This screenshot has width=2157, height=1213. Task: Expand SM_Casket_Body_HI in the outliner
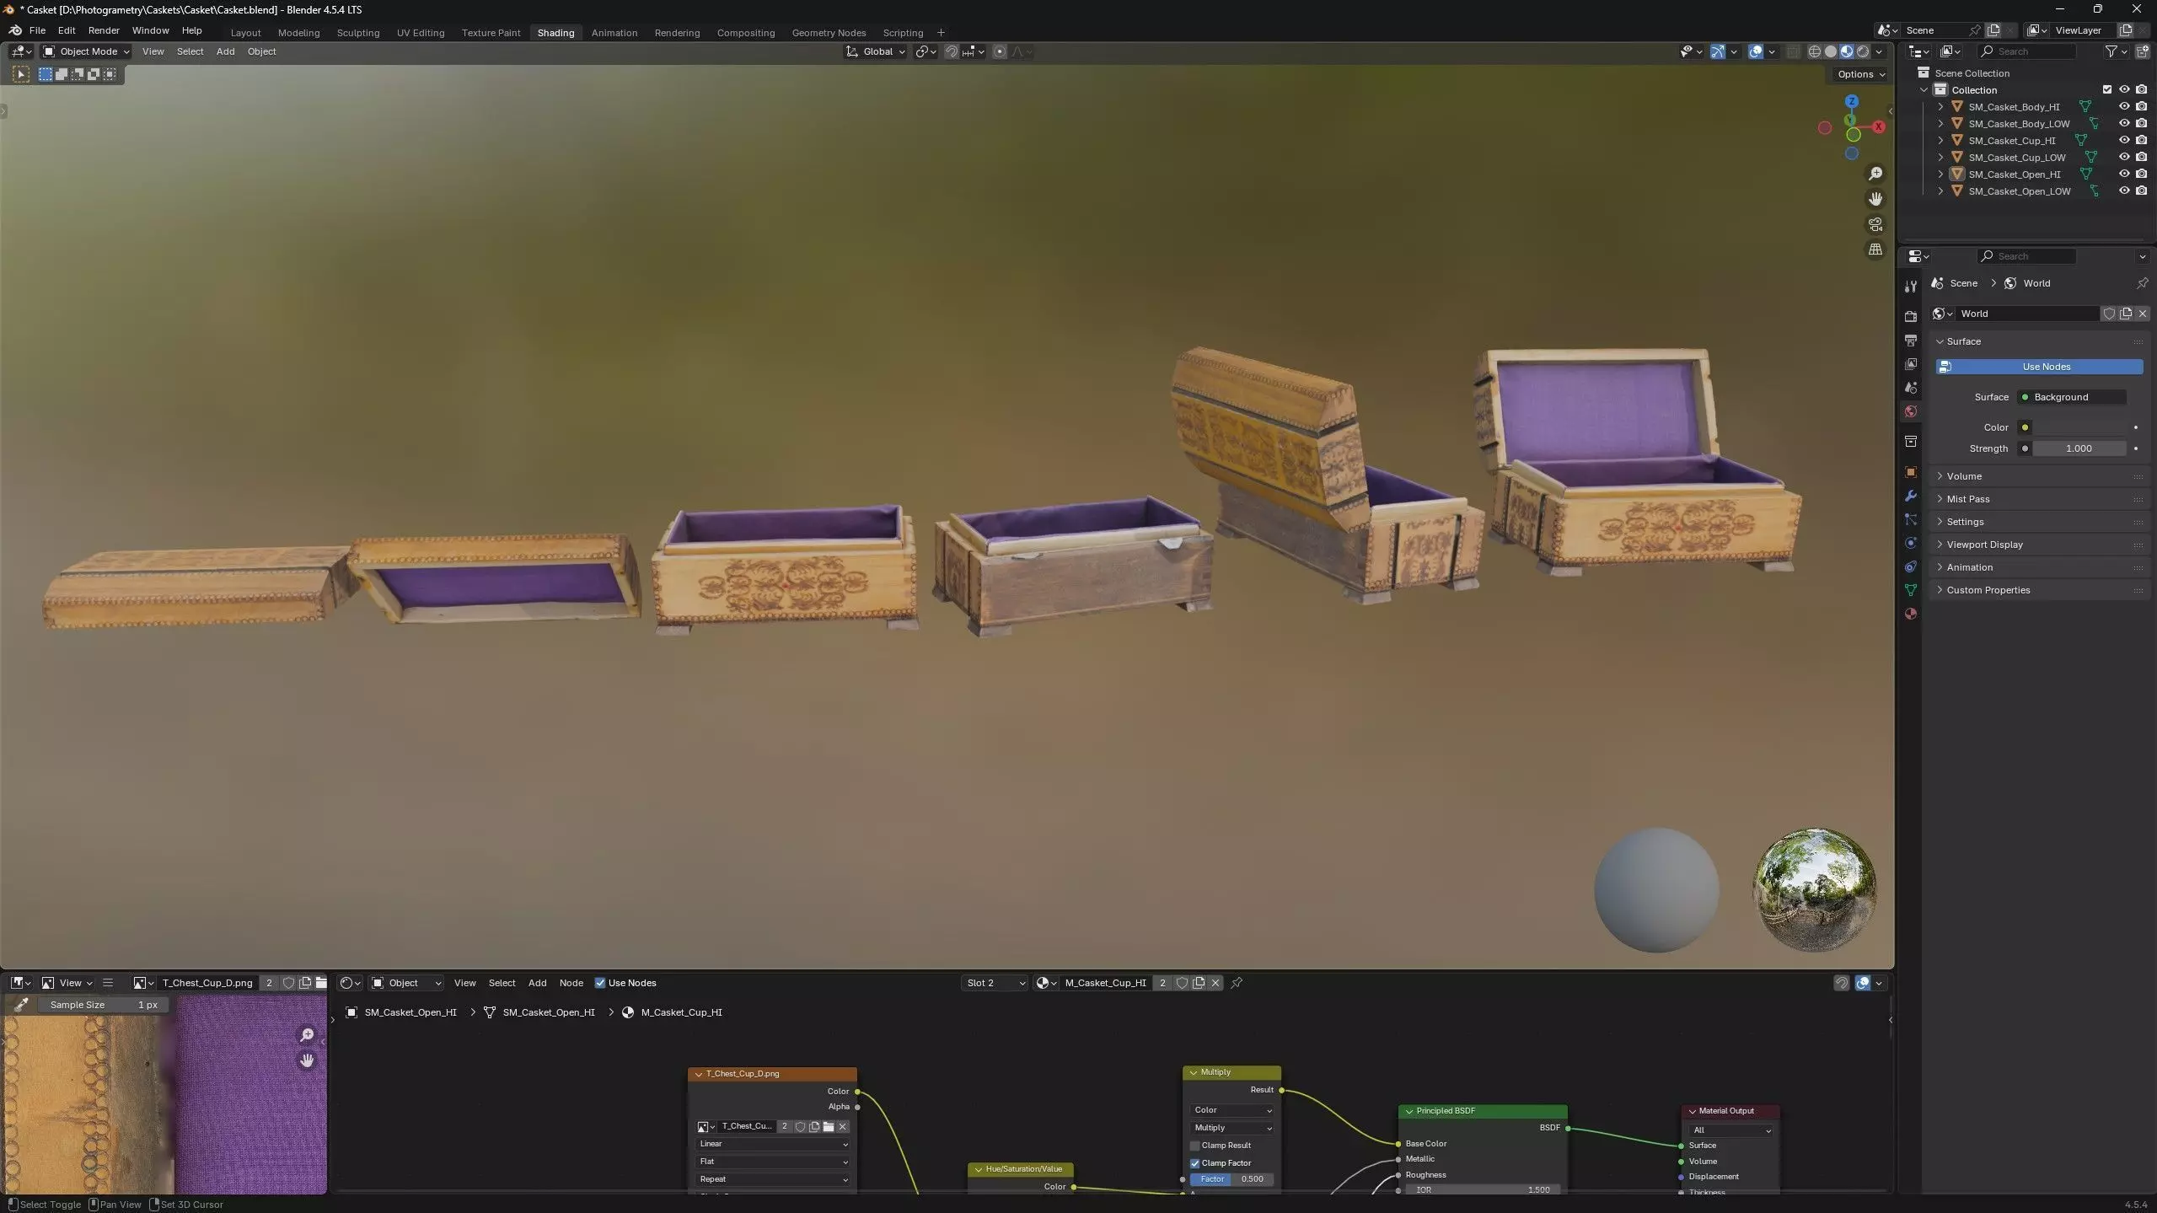[x=1940, y=107]
